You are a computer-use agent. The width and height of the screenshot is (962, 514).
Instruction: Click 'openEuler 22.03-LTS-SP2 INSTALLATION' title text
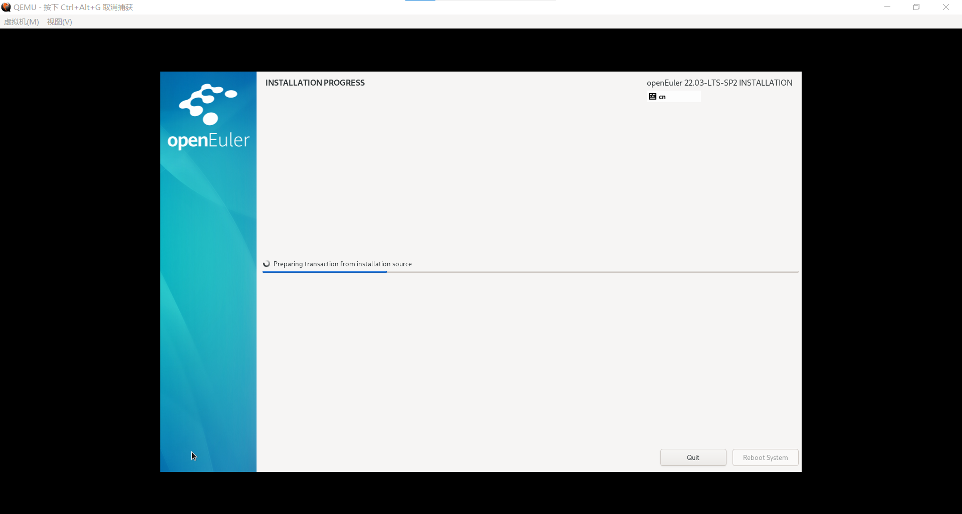pos(719,83)
